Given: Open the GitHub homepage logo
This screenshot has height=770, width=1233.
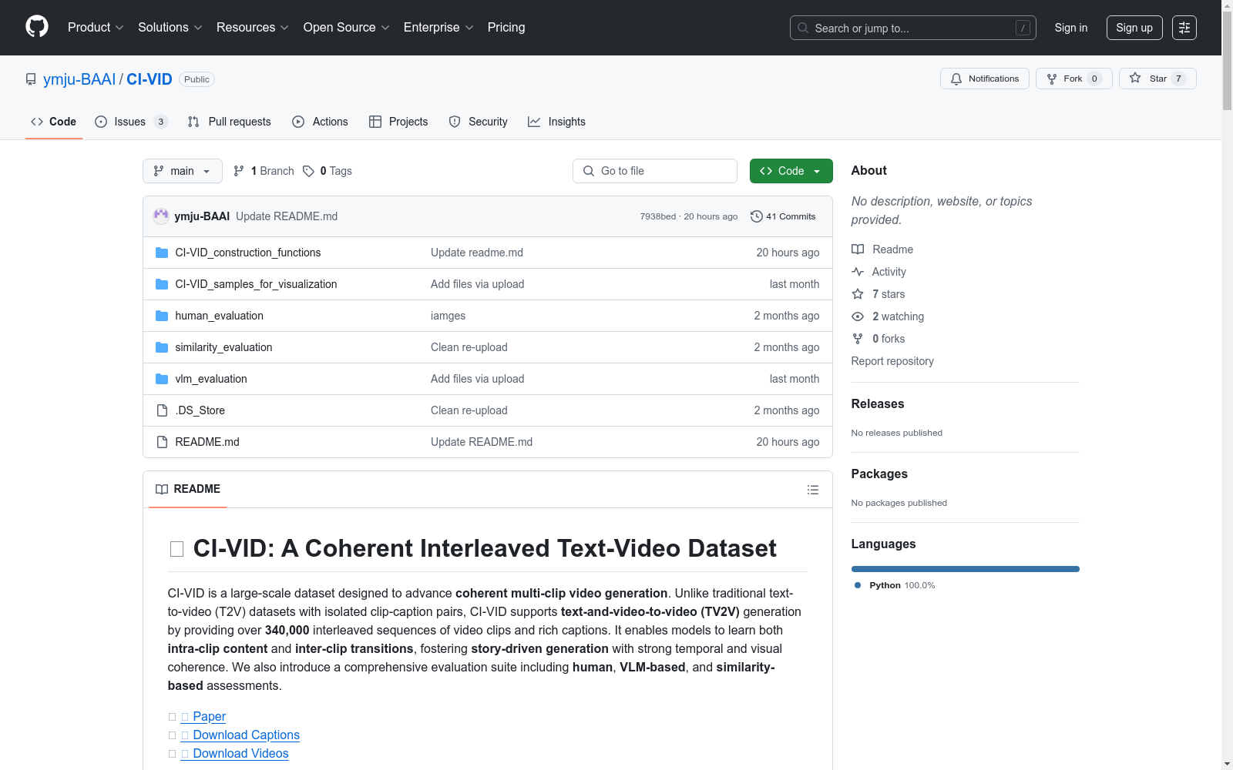Looking at the screenshot, I should tap(37, 27).
